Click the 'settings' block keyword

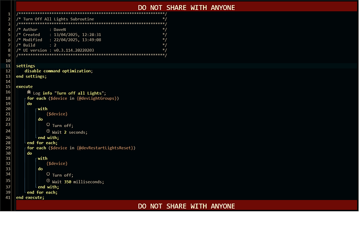[26, 66]
